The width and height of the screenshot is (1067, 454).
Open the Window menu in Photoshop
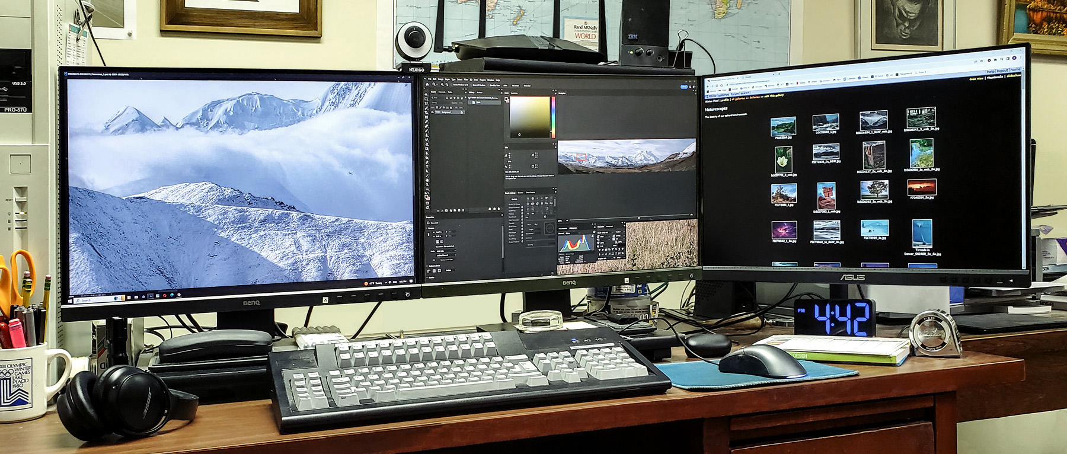(491, 80)
